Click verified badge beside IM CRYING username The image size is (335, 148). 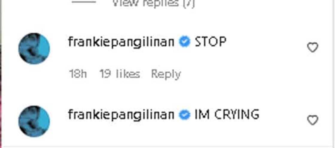184,115
